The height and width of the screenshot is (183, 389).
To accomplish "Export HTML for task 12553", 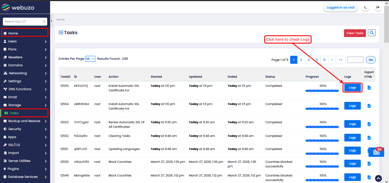I will (x=369, y=124).
